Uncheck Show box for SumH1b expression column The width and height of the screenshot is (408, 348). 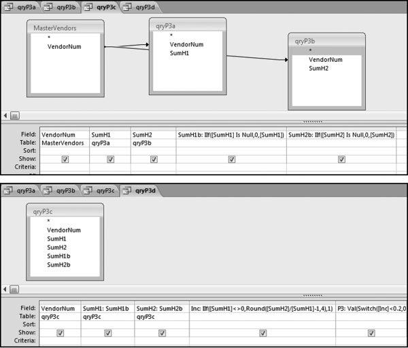[x=232, y=159]
